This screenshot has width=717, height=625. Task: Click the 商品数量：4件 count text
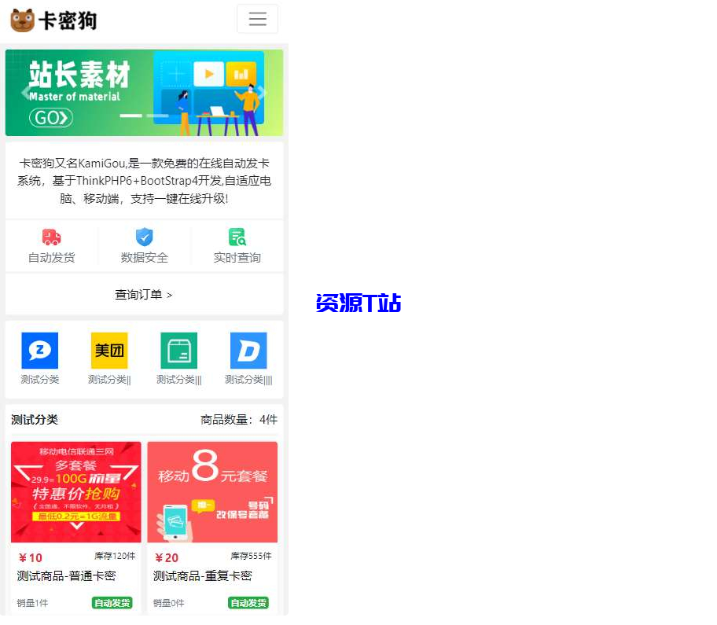click(x=237, y=419)
